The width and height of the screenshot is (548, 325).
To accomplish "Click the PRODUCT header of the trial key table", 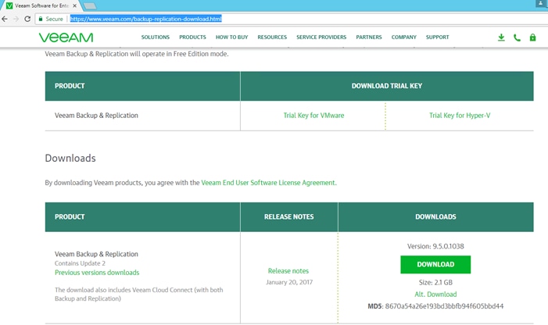I will pyautogui.click(x=70, y=86).
